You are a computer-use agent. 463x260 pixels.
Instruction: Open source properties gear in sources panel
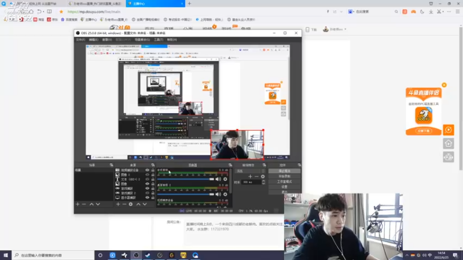(x=131, y=204)
